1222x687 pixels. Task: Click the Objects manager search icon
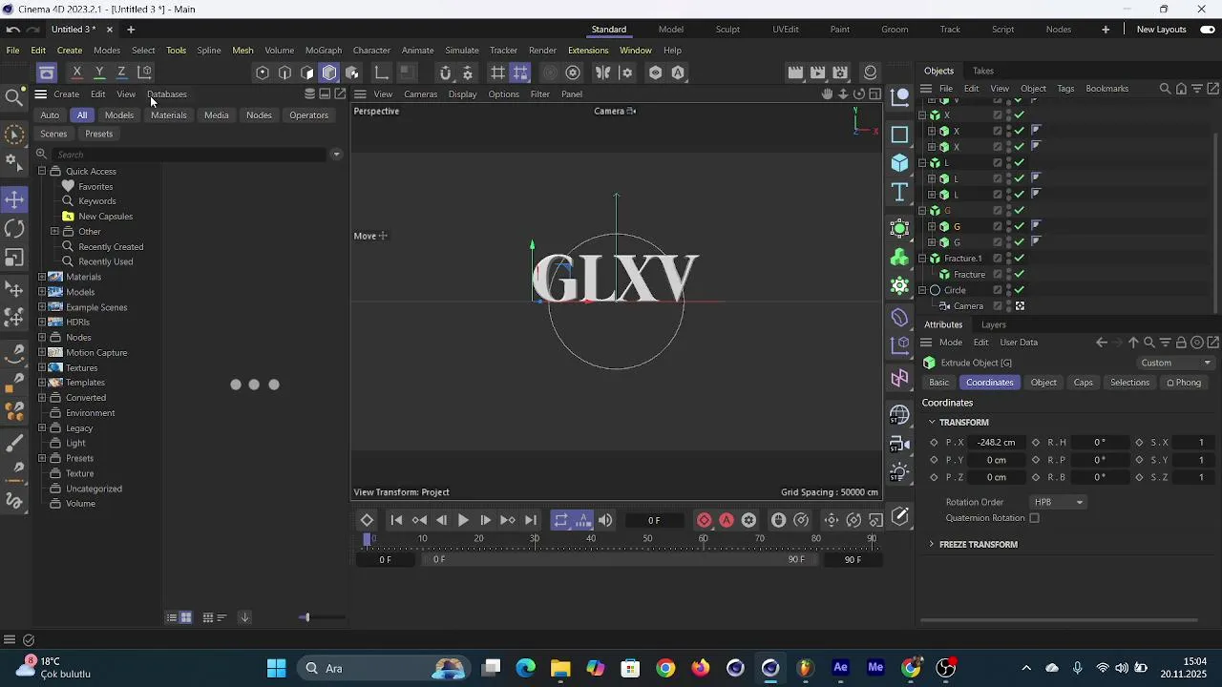pyautogui.click(x=1165, y=89)
